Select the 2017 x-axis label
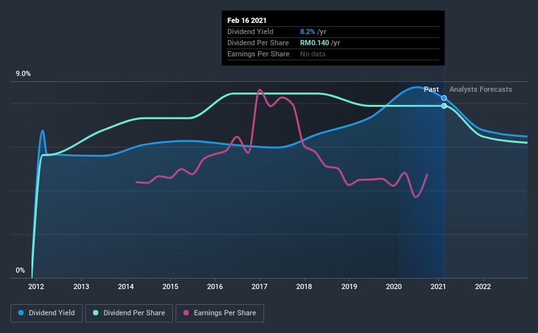The height and width of the screenshot is (333, 538). pos(259,286)
